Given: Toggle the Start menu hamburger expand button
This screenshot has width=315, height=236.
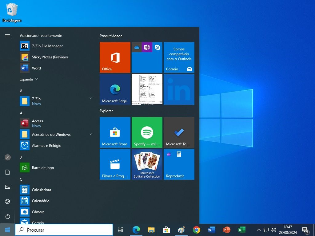Looking at the screenshot, I should tap(8, 36).
